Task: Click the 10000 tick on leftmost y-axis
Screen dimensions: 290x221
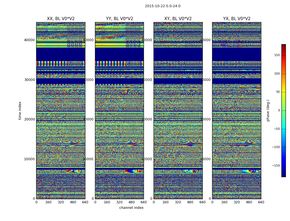Action: click(30, 159)
